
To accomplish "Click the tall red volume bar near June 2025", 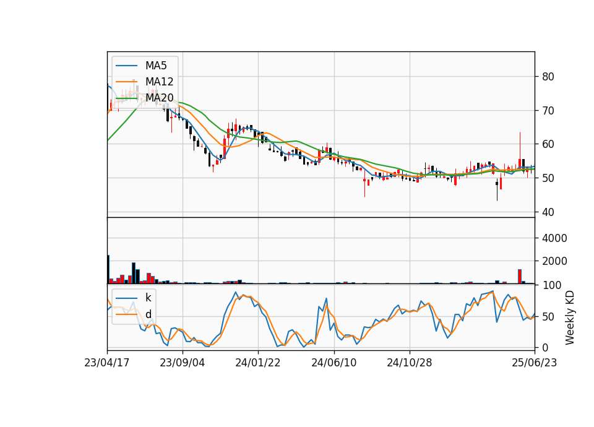I will pos(520,277).
